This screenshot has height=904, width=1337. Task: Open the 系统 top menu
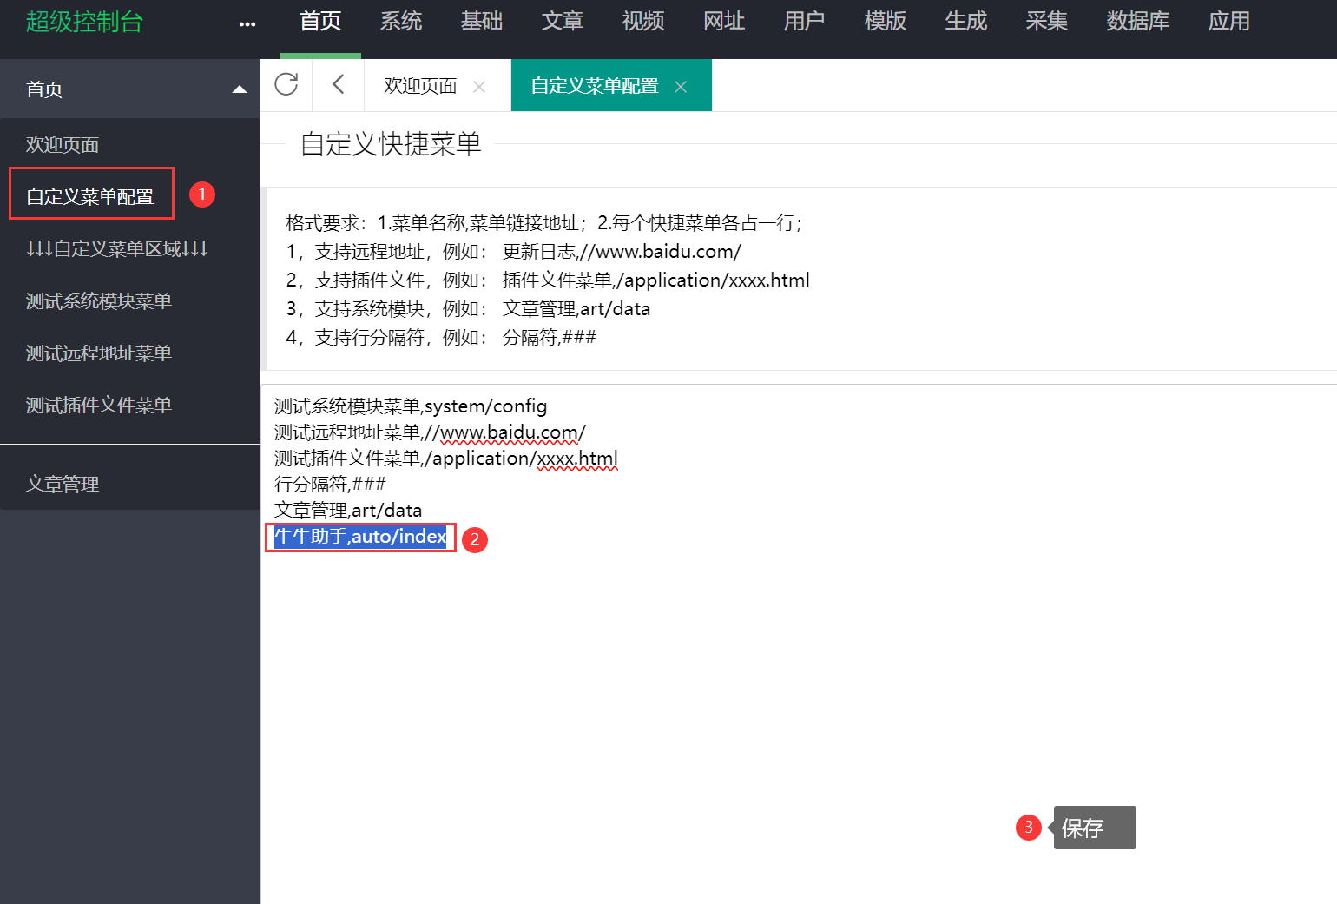coord(401,22)
